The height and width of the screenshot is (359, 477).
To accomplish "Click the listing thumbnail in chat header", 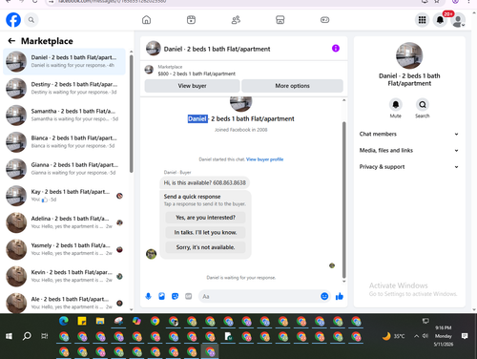I will point(154,49).
